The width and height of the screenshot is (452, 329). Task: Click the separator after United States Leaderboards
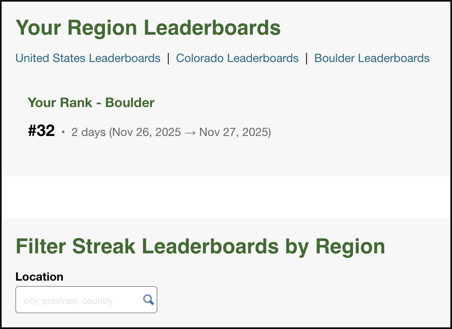point(168,58)
